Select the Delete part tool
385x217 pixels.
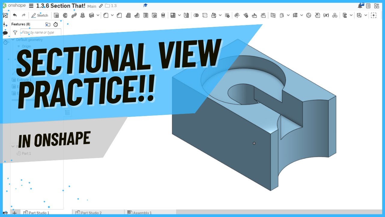[x=227, y=15]
